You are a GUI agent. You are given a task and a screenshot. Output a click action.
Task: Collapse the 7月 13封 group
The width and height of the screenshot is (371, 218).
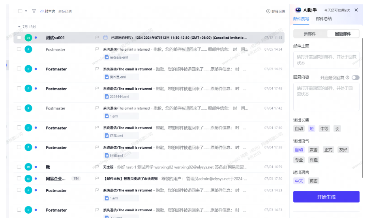click(x=19, y=27)
